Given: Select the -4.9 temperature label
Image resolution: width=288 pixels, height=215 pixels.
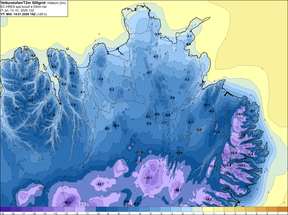Looking at the screenshot, I should (x=188, y=44).
